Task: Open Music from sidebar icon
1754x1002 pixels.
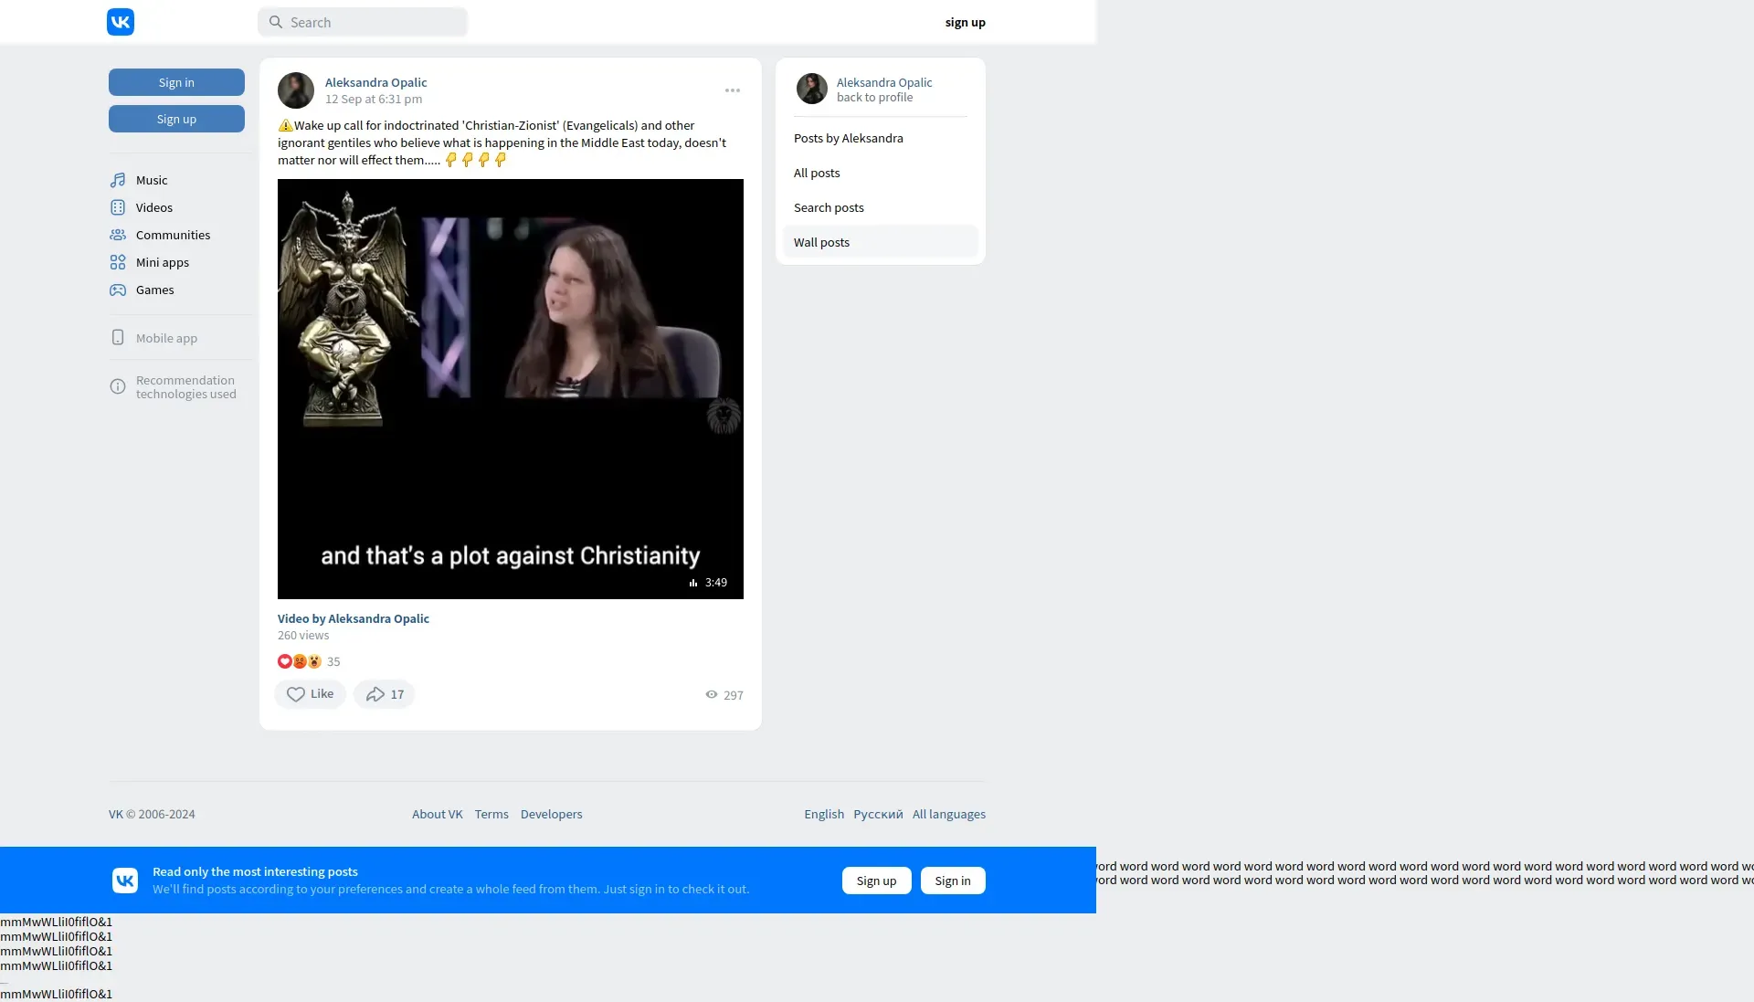Action: tap(118, 180)
